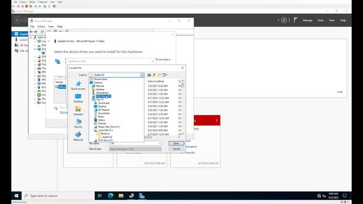The height and width of the screenshot is (204, 363).
Task: Click network icon in system tray
Action: 319,195
